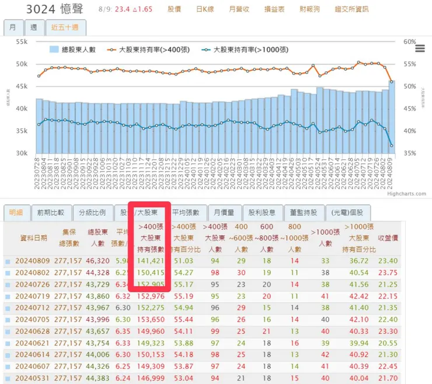Click holding value 153,650
The height and width of the screenshot is (384, 432).
coord(151,320)
